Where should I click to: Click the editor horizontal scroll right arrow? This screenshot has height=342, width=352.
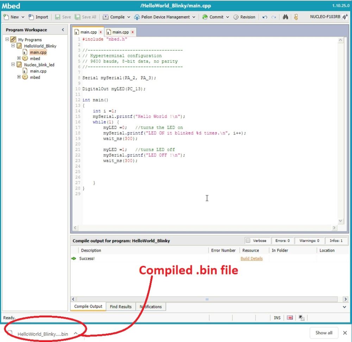click(334, 227)
